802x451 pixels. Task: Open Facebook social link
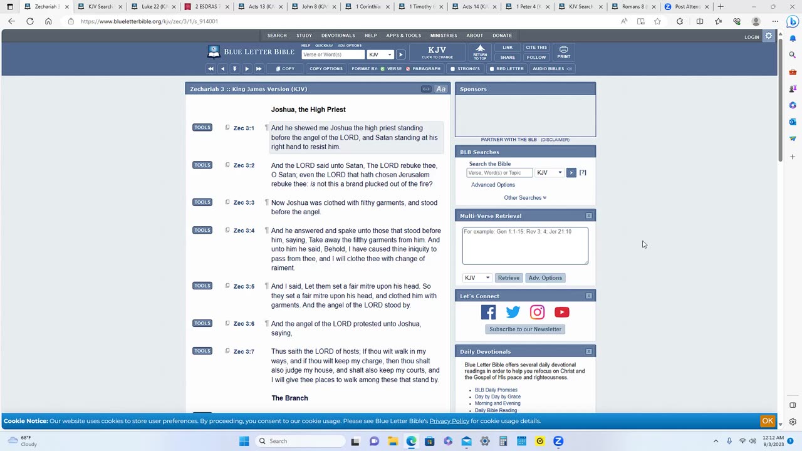(x=488, y=312)
